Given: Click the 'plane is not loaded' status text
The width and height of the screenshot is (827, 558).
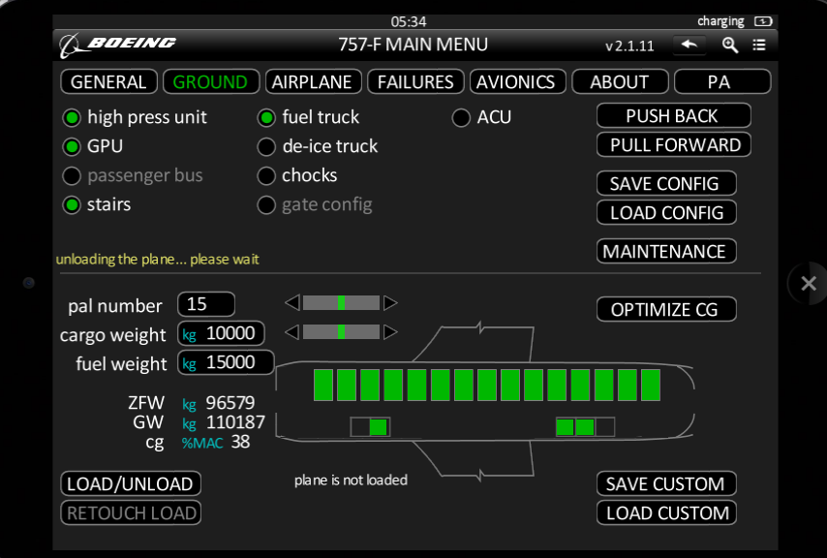Looking at the screenshot, I should pos(351,480).
